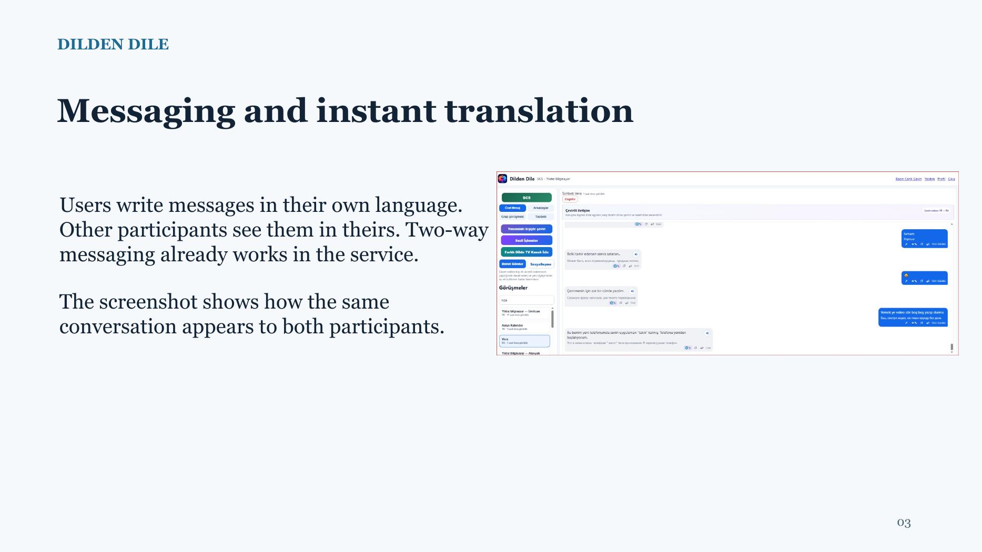Select the Vera conversation in list
982x552 pixels.
tap(524, 341)
